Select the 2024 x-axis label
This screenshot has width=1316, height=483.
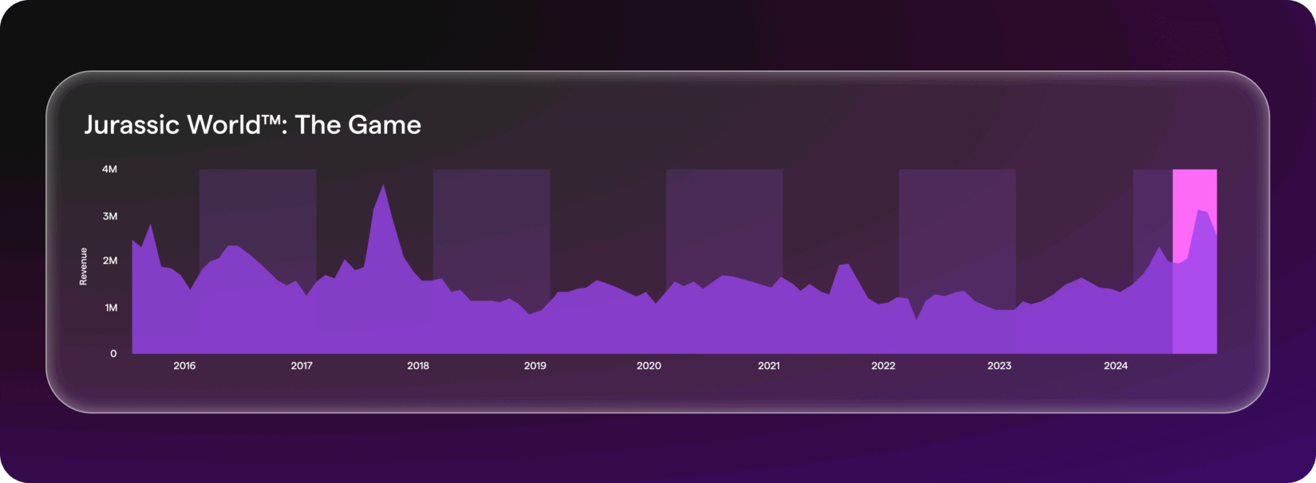pyautogui.click(x=1116, y=366)
